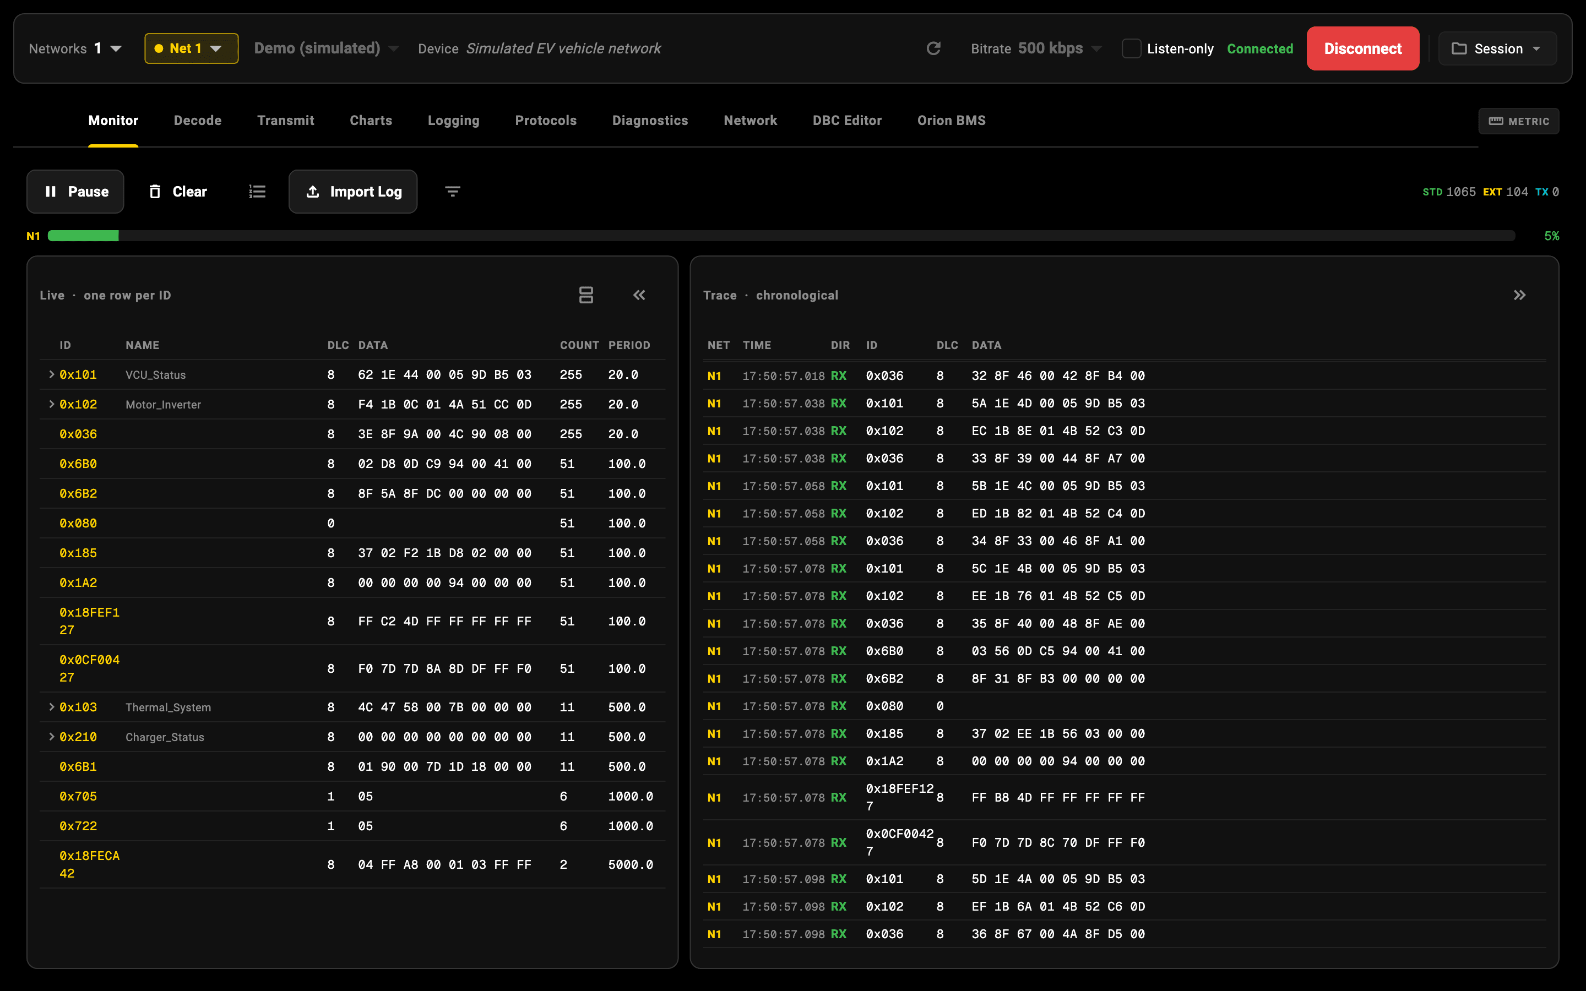The height and width of the screenshot is (991, 1586).
Task: Click the TIME column header in Trace
Action: pyautogui.click(x=756, y=345)
